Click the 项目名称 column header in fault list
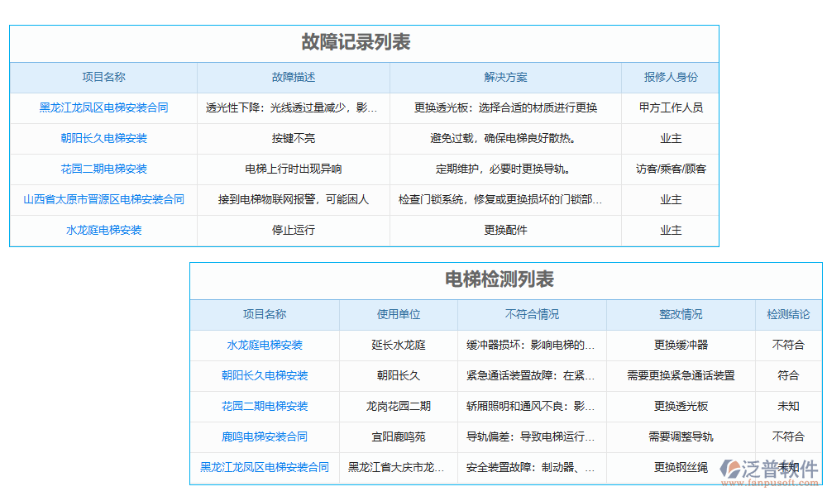The height and width of the screenshot is (496, 827). [x=103, y=77]
